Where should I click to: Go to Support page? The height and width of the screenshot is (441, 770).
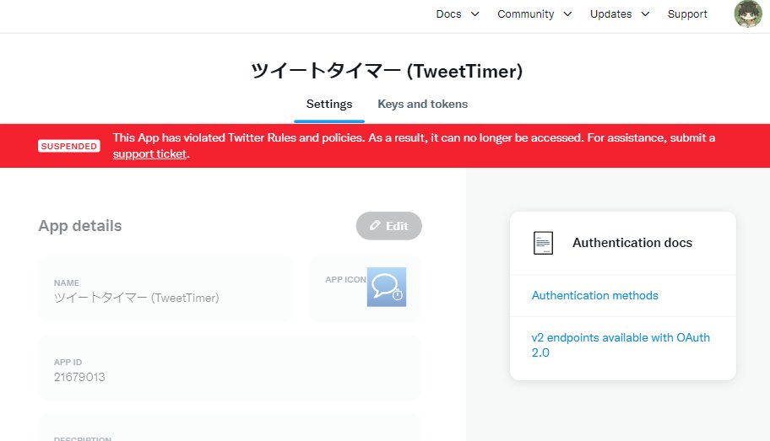(687, 14)
